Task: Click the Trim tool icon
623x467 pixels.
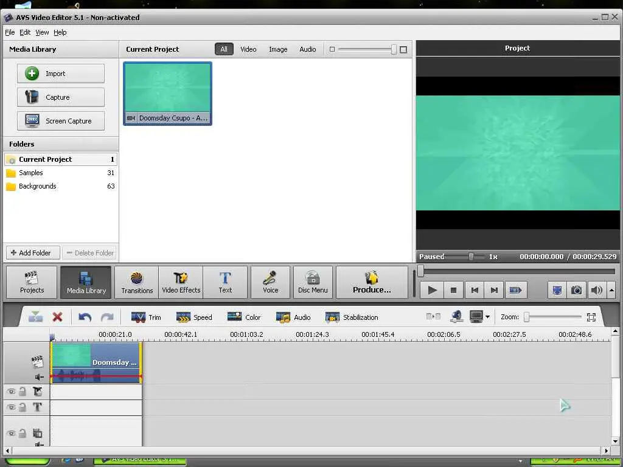Action: 138,317
